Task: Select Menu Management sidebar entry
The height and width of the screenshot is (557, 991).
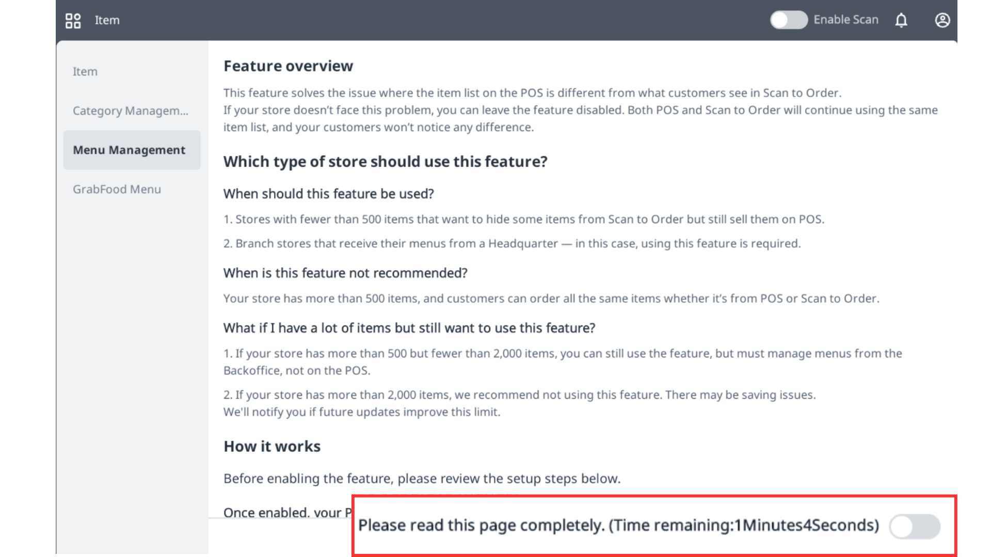Action: point(129,150)
